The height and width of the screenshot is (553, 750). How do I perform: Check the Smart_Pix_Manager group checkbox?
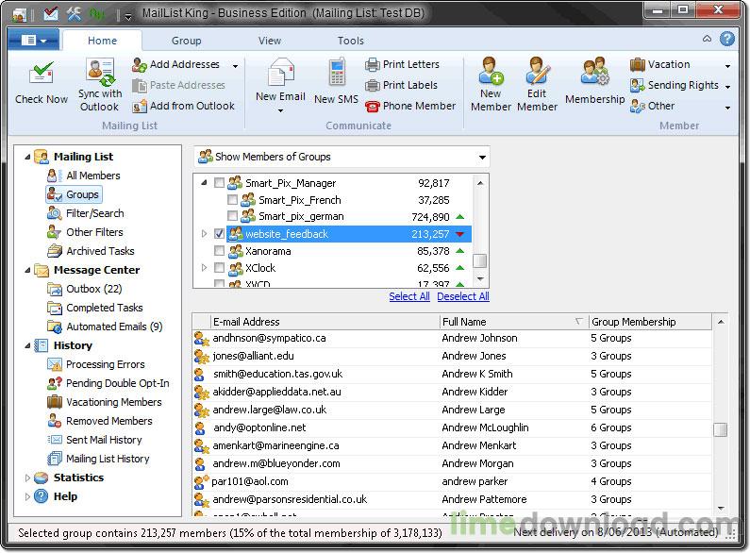point(220,183)
